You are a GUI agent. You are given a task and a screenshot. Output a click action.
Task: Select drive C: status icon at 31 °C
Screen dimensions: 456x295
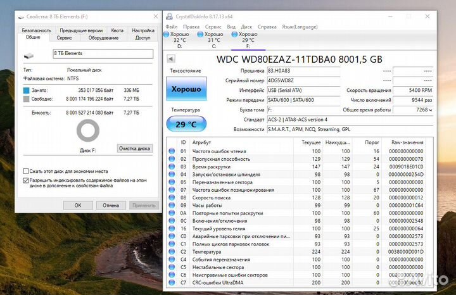[x=200, y=34]
